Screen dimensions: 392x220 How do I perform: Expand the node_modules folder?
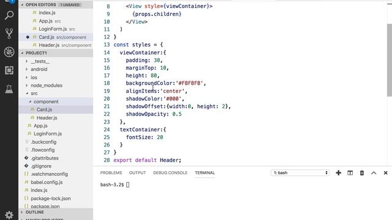coord(47,86)
